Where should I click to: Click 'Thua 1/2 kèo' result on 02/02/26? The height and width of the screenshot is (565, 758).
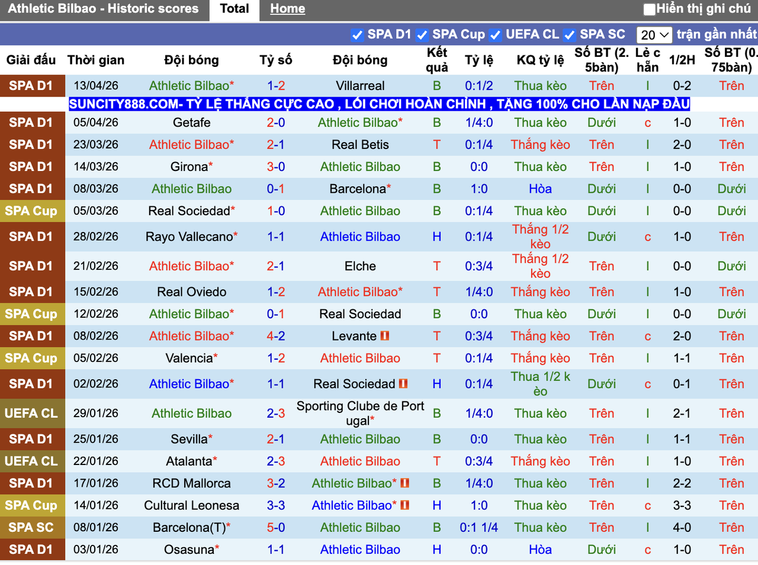click(x=540, y=384)
